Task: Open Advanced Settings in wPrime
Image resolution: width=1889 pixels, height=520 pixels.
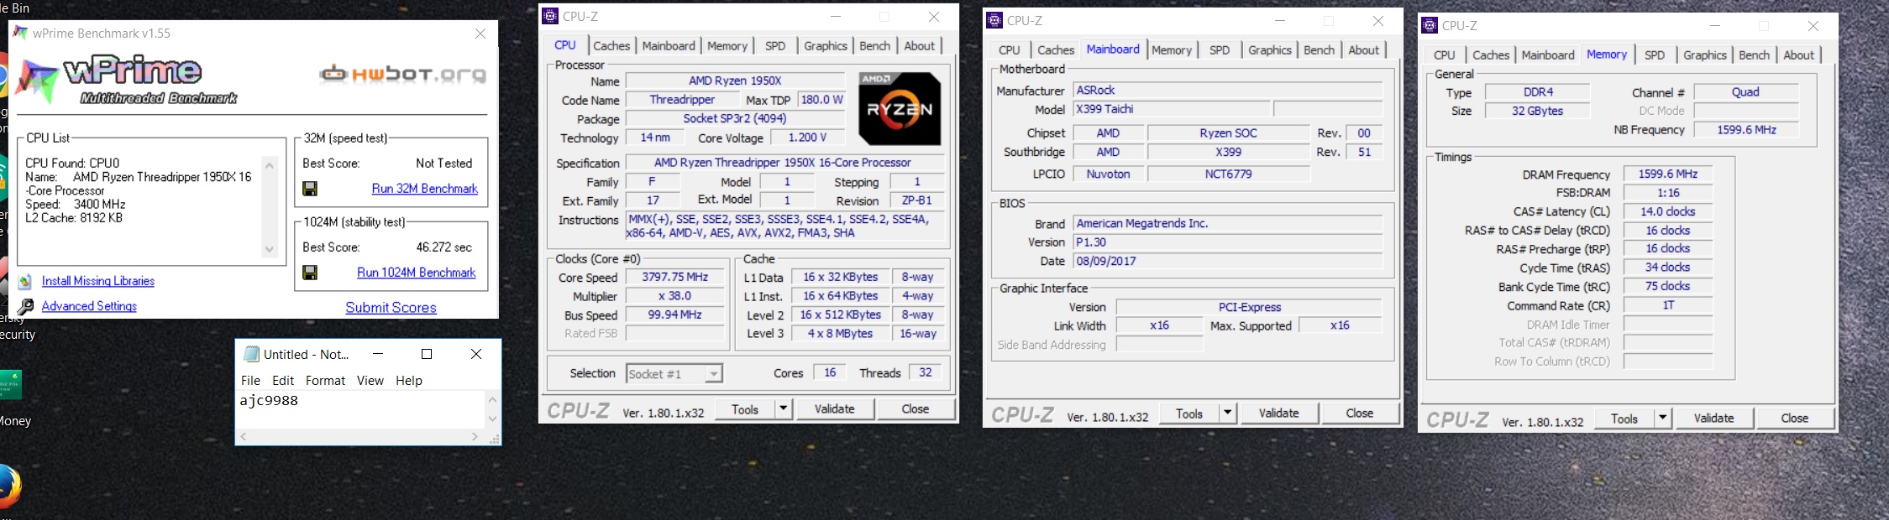Action: coord(89,306)
